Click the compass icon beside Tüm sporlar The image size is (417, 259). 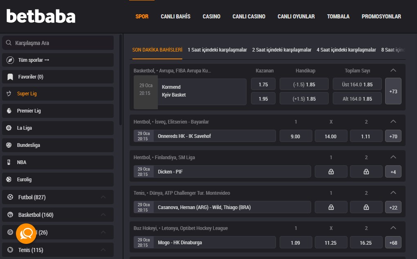pyautogui.click(x=10, y=60)
